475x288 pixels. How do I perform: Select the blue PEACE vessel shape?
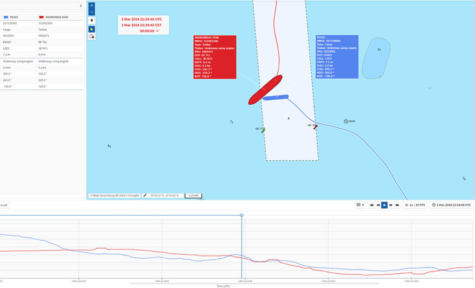(x=276, y=97)
